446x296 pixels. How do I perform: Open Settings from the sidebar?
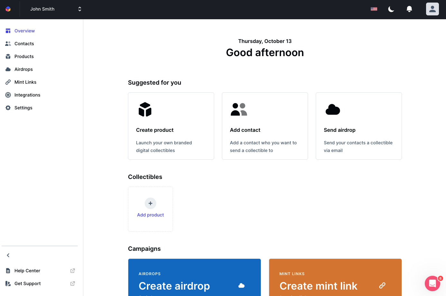coord(23,107)
